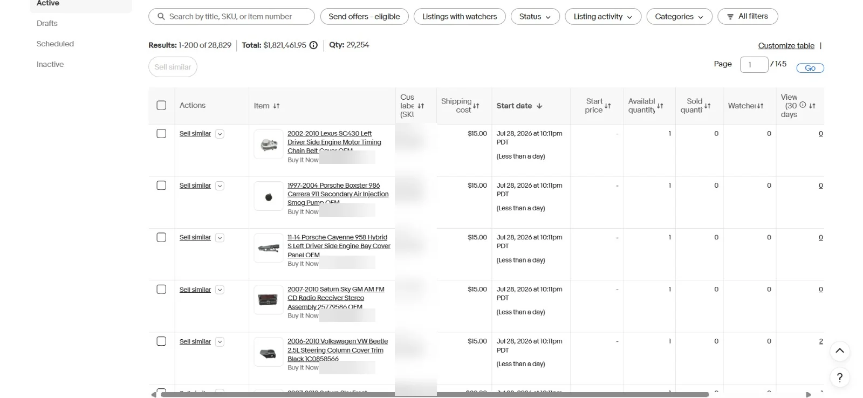
Task: Expand the Categories filter dropdown
Action: tap(679, 17)
